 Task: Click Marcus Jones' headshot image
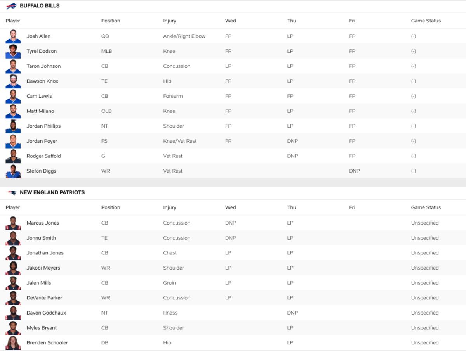coord(13,223)
